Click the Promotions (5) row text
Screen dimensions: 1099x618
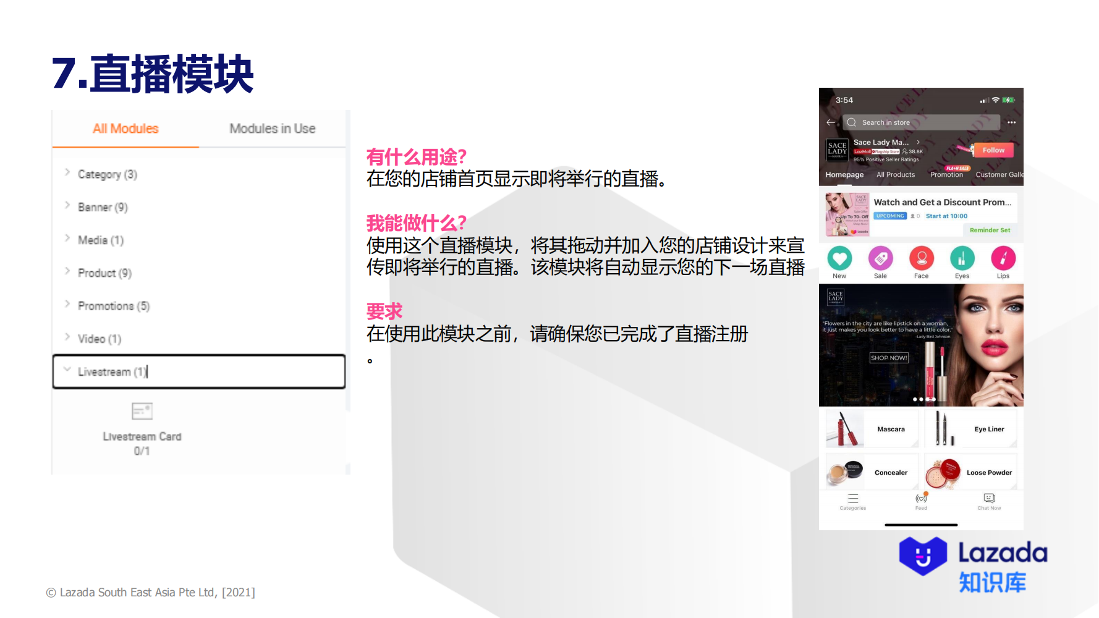pos(114,306)
